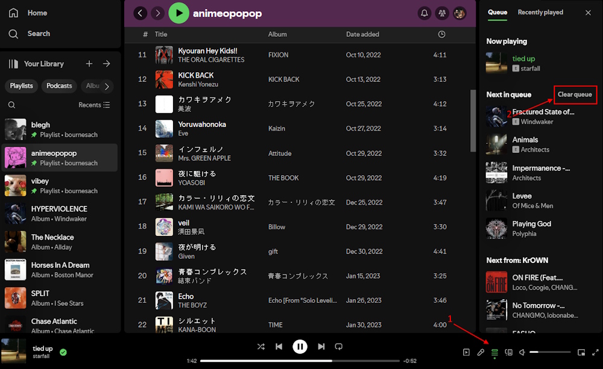The width and height of the screenshot is (603, 369).
Task: Filter library by Playlists
Action: [22, 86]
